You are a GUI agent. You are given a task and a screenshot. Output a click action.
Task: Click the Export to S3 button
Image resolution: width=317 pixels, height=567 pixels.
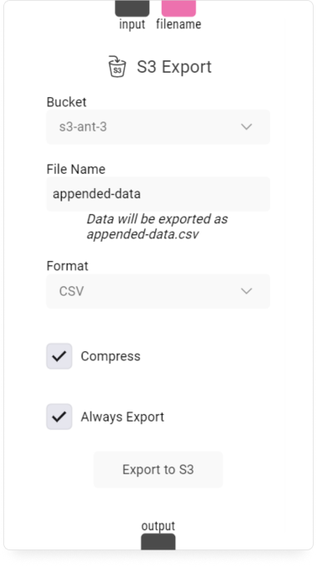pos(158,469)
